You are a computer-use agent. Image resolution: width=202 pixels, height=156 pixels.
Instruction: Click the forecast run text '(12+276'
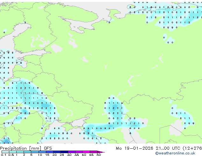coord(192,148)
